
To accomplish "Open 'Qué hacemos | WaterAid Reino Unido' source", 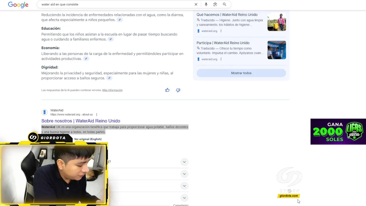I will [x=227, y=15].
